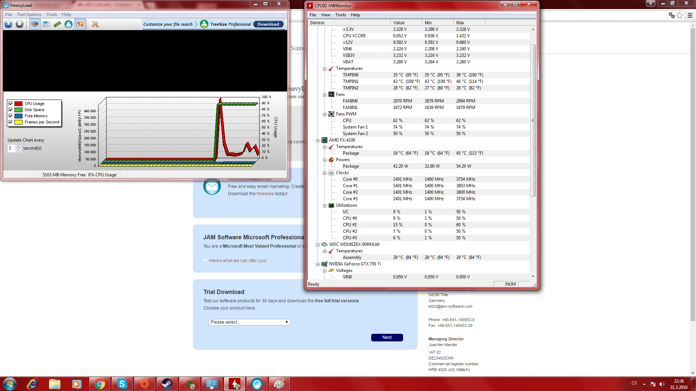Click the TreeSize Professional green icon
Viewport: 696px width, 391px height.
(204, 24)
